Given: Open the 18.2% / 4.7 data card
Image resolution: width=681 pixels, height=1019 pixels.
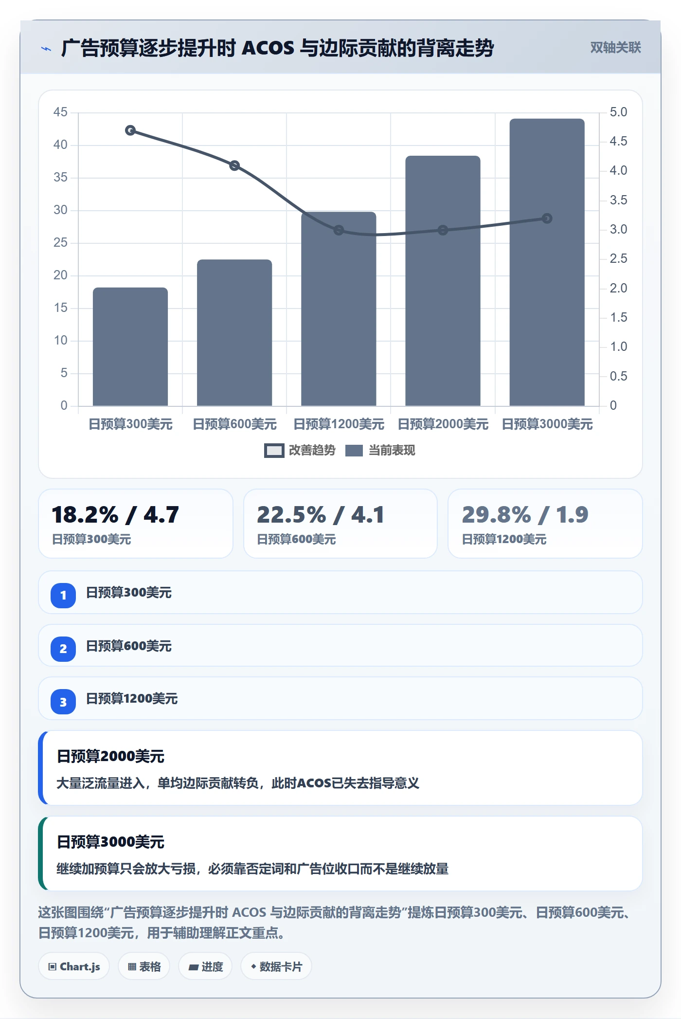Looking at the screenshot, I should [136, 524].
